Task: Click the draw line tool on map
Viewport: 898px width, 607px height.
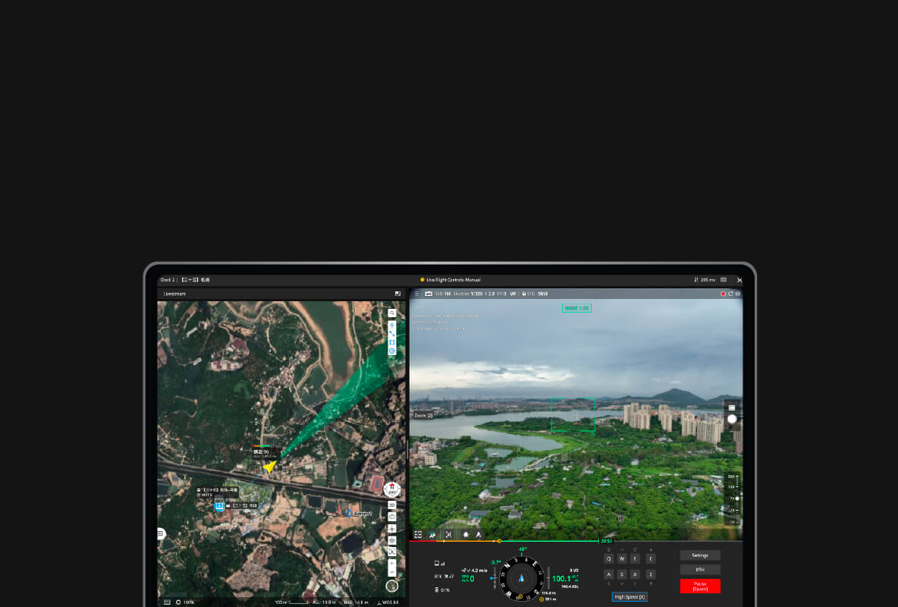Action: coord(392,333)
